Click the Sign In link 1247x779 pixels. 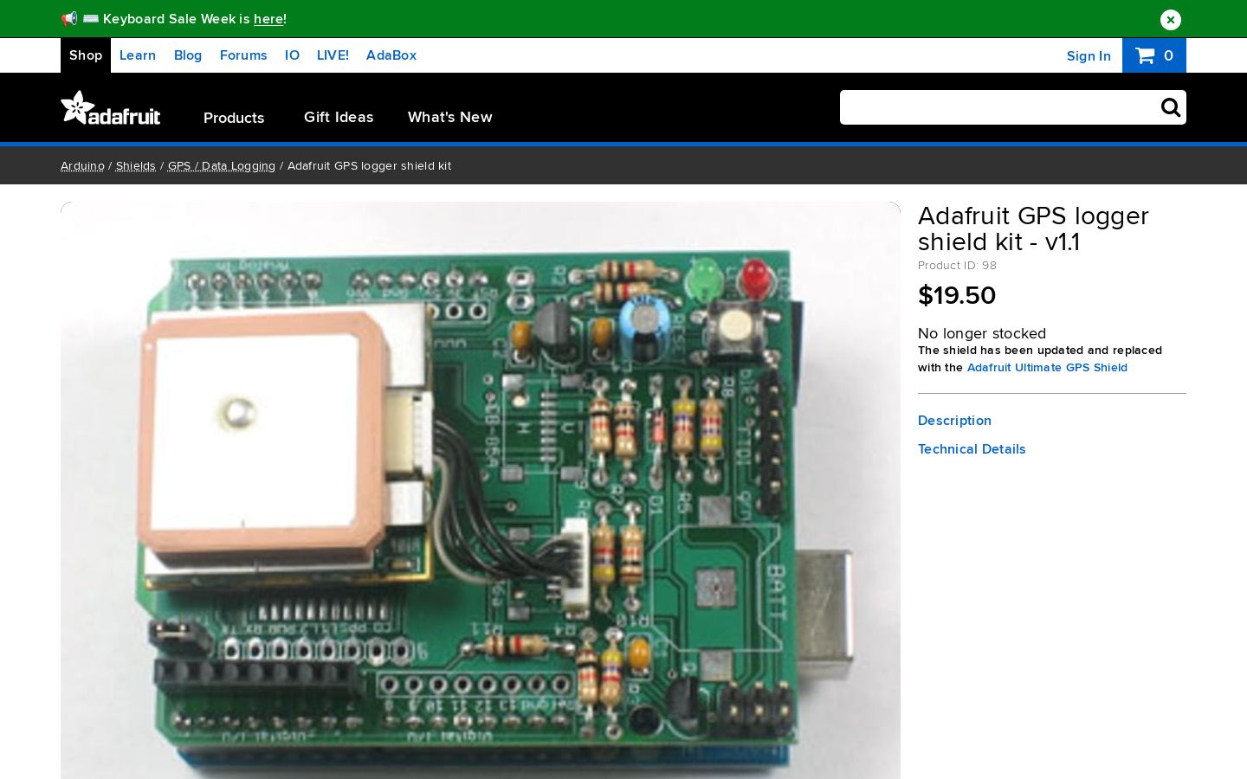tap(1089, 56)
